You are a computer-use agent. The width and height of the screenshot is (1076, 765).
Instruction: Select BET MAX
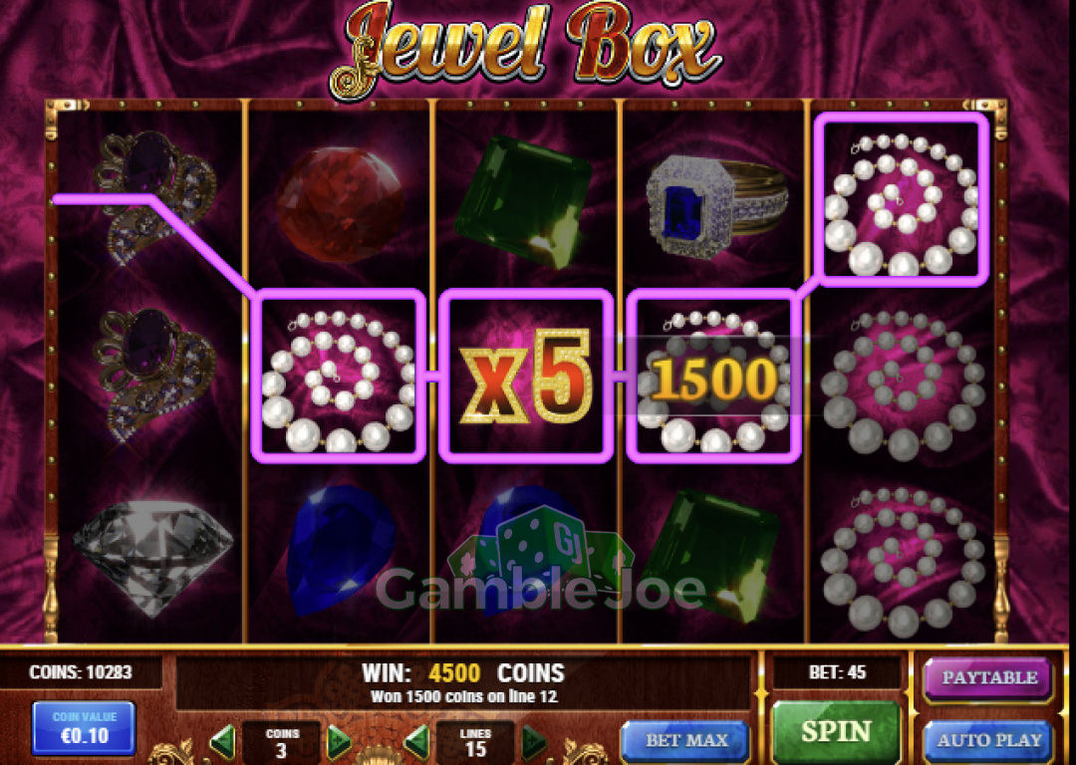[x=685, y=741]
